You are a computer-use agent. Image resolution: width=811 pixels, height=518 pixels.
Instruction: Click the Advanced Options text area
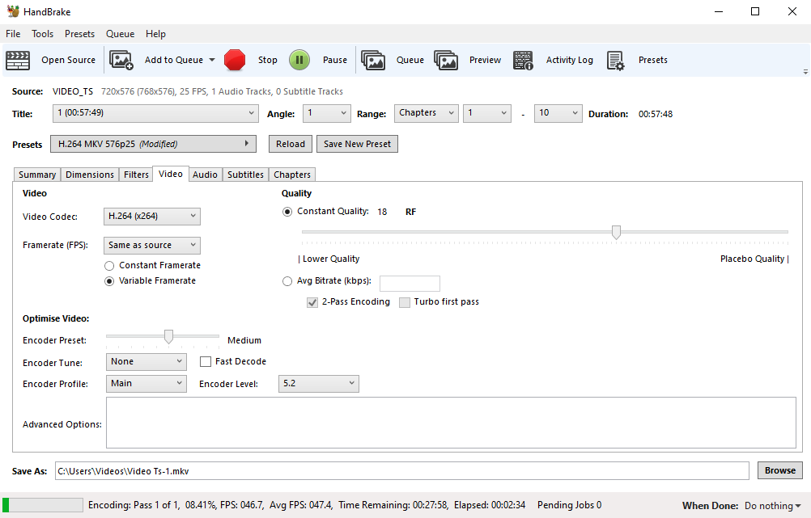pyautogui.click(x=451, y=423)
